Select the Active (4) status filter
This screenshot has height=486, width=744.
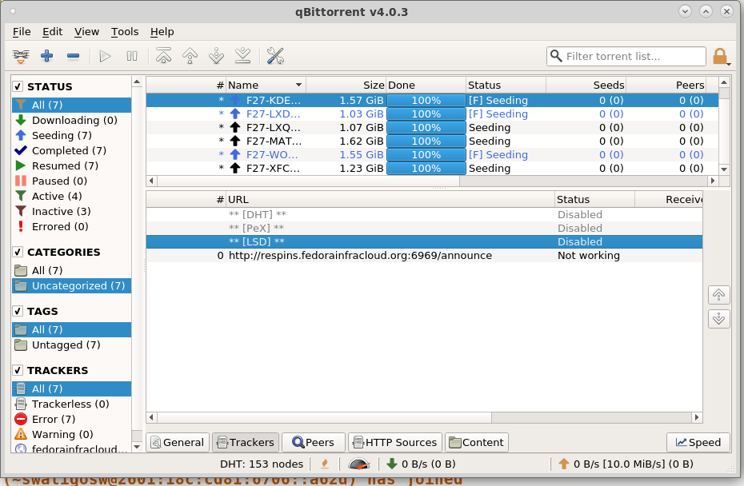(72, 196)
